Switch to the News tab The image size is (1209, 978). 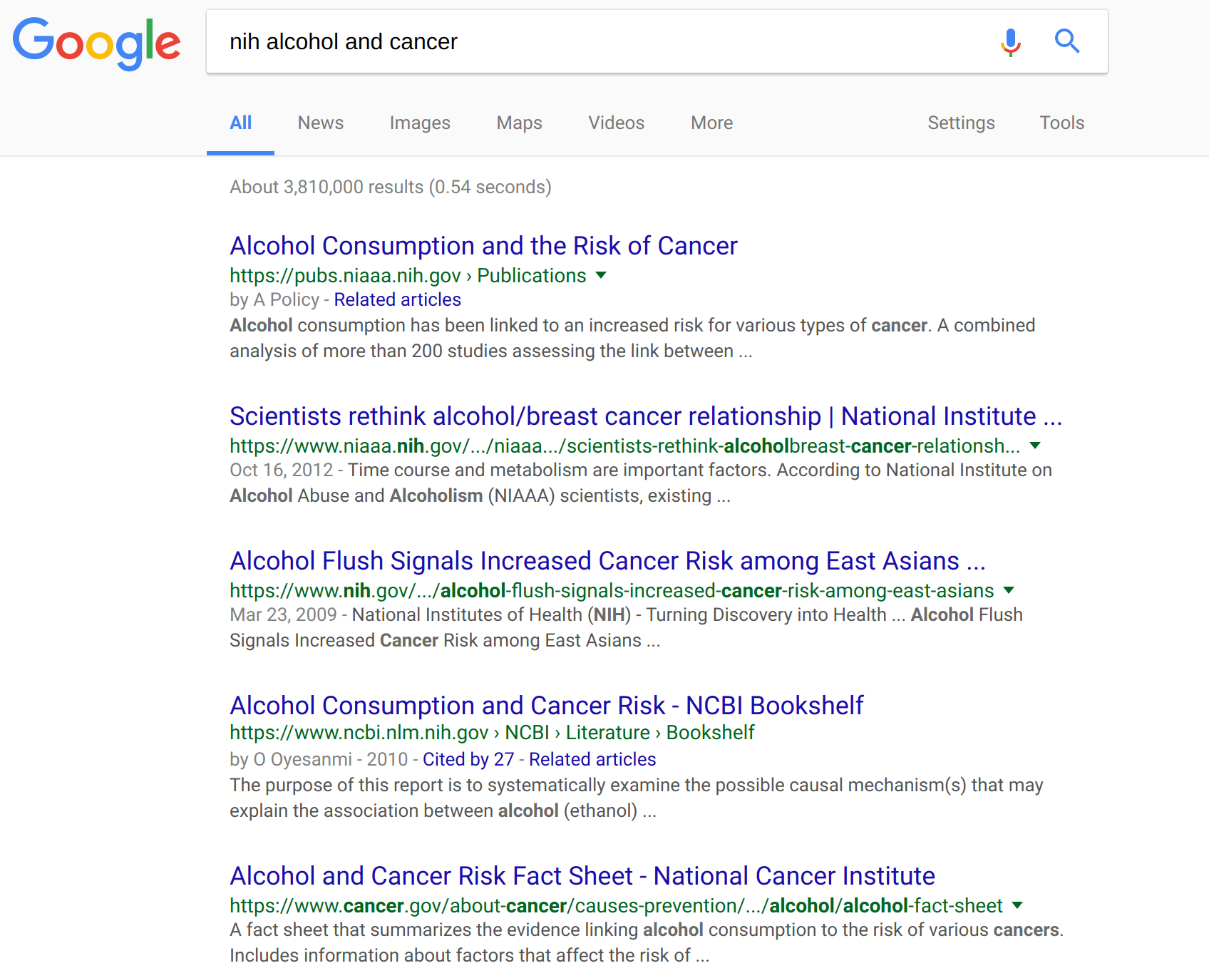pyautogui.click(x=321, y=123)
